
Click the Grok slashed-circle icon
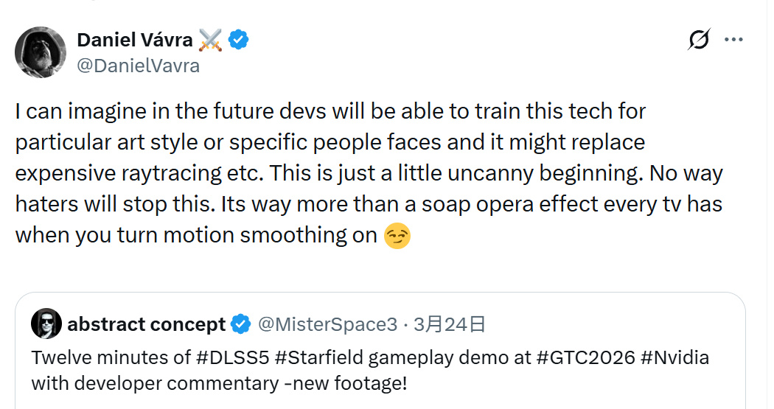(697, 40)
